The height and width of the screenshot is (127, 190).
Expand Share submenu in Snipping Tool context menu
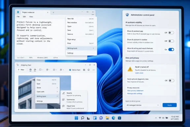[x=47, y=88]
